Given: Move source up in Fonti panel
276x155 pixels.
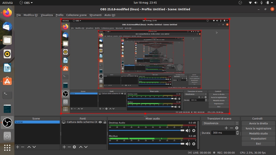Looking at the screenshot, I should tap(81, 147).
